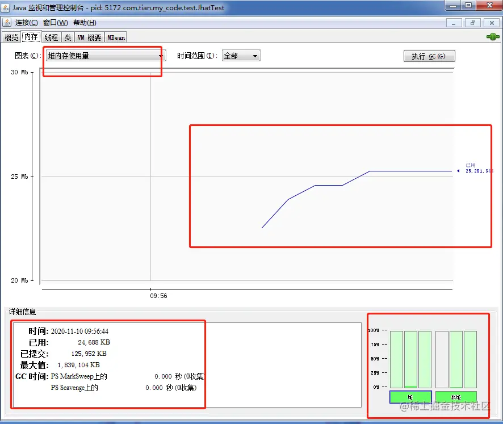
Task: Expand the 堆内存使用量 chart dropdown
Action: click(106, 56)
